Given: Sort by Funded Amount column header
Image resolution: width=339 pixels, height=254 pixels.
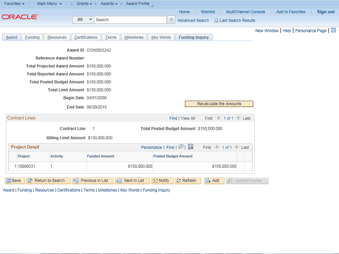Looking at the screenshot, I should tap(101, 156).
